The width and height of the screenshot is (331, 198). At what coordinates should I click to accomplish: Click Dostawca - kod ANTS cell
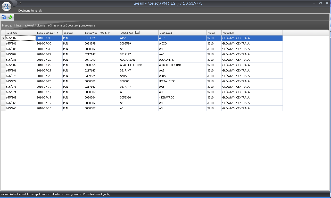139,76
